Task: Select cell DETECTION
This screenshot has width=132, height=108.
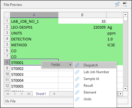Action: (34, 39)
